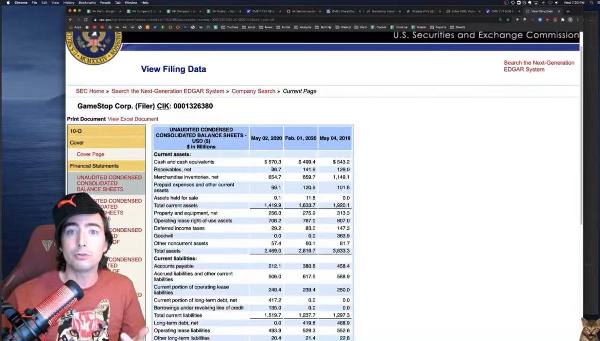Screen dimensions: 600x341
Task: Open Search the Next-Generation EDGAR System link at right
Action: 539,66
